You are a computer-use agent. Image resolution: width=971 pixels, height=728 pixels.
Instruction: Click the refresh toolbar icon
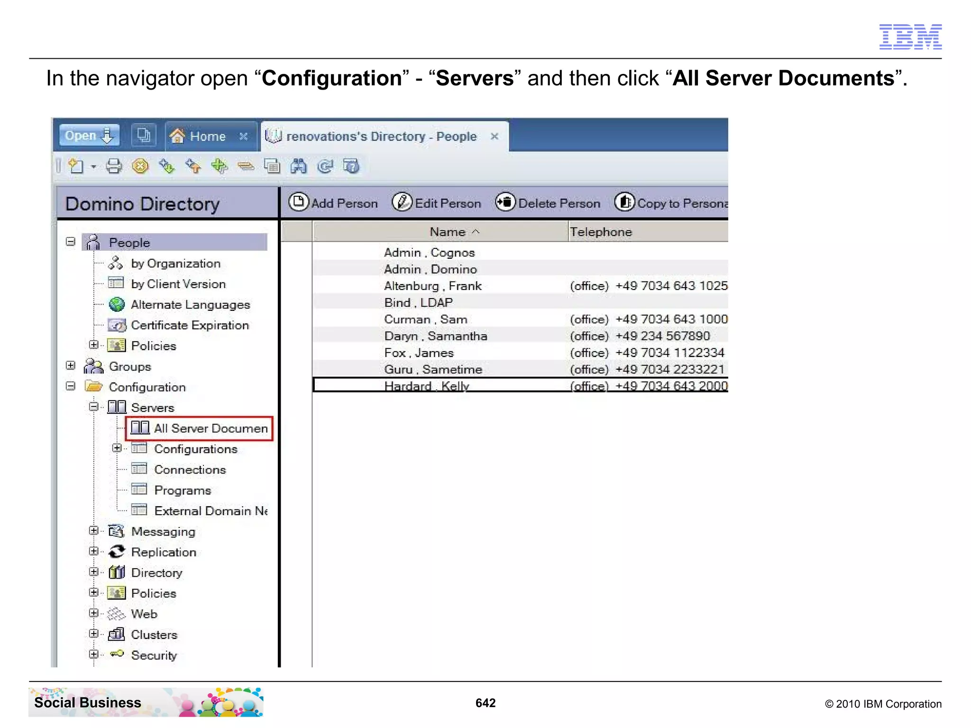(x=325, y=166)
